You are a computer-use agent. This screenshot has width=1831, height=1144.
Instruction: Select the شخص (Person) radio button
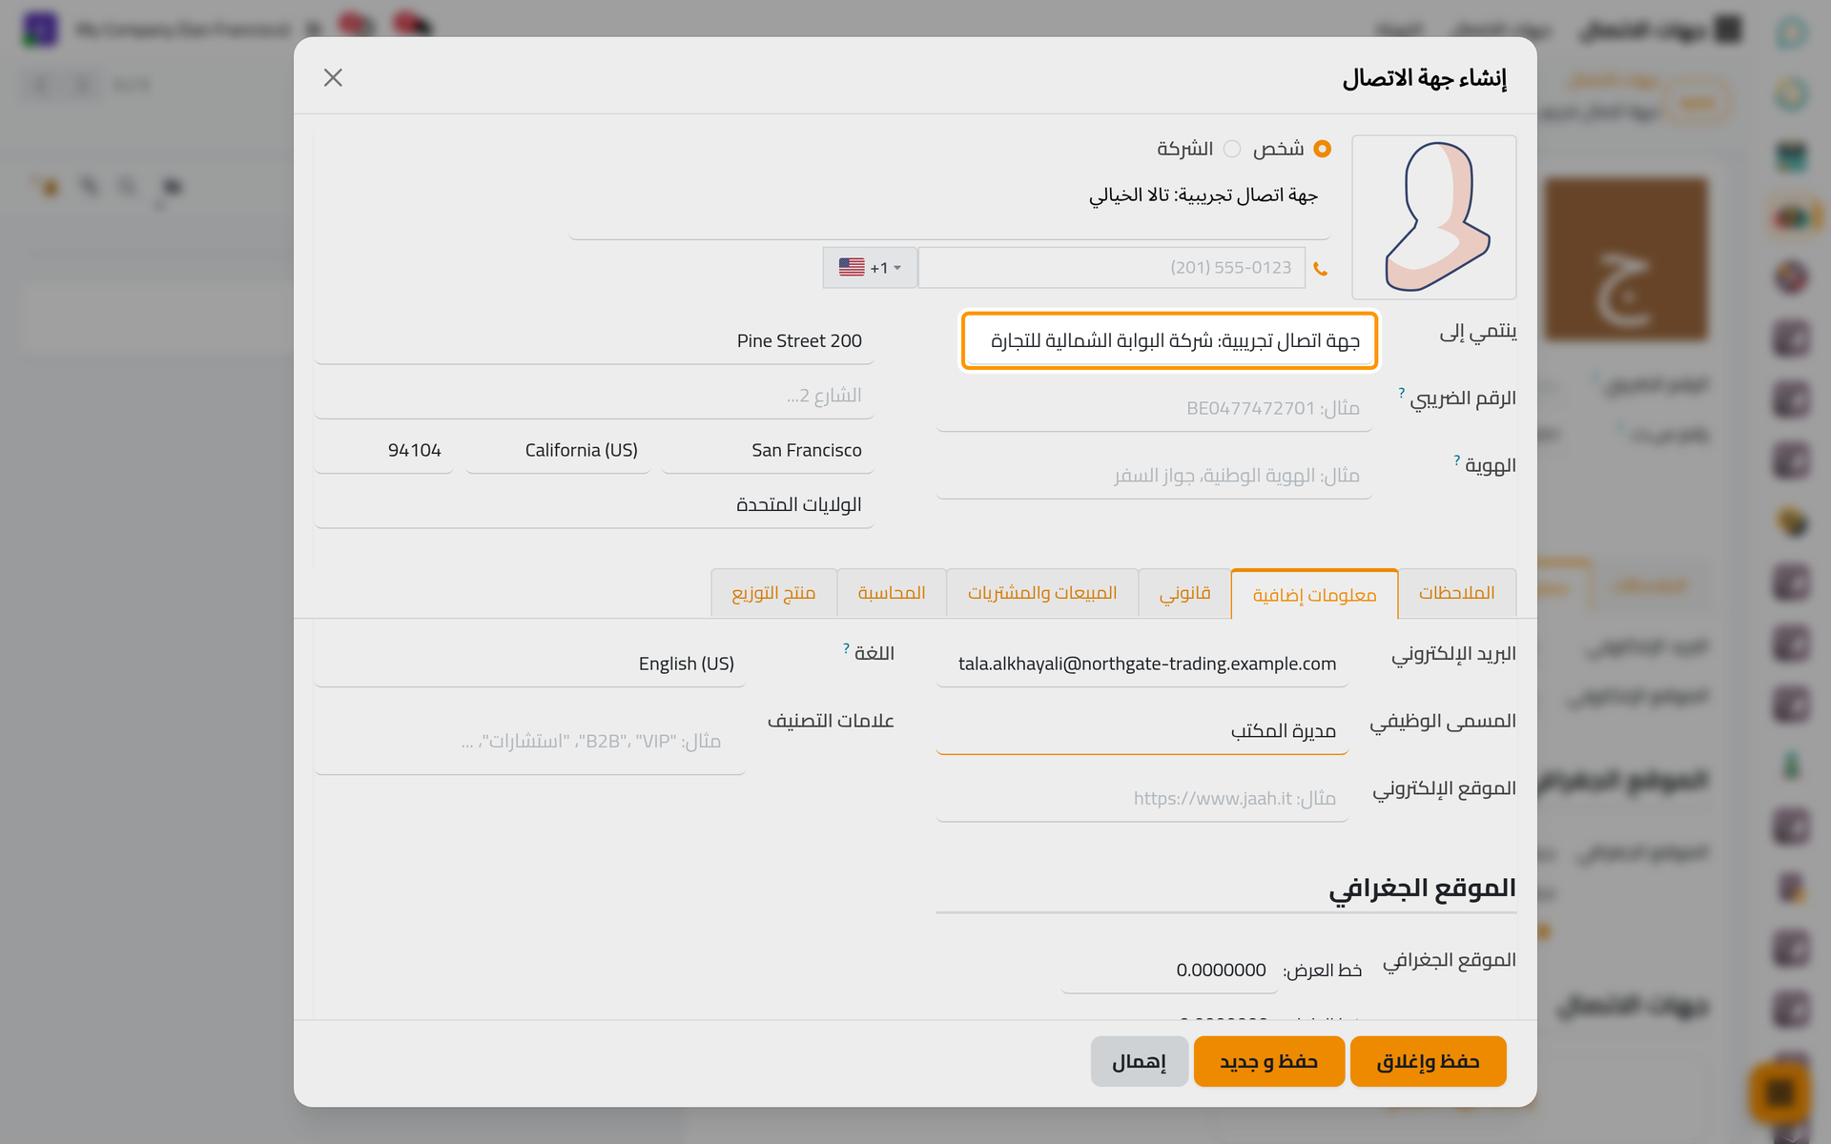(1322, 149)
